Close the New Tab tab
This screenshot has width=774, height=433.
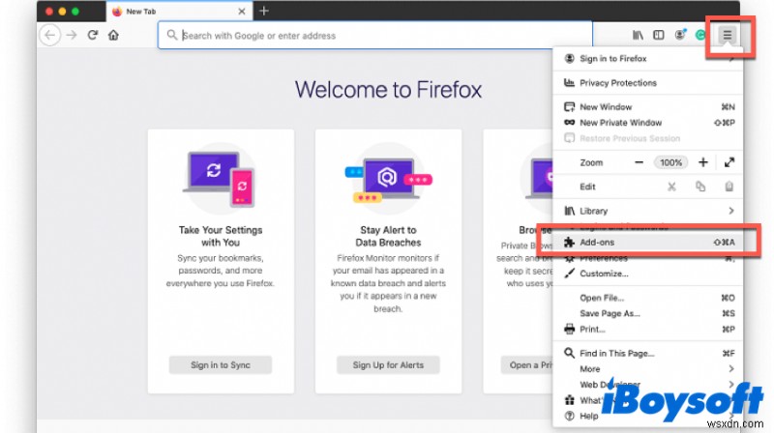pos(242,12)
